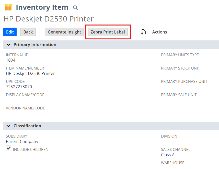Click the new document plus icon

pos(143,32)
